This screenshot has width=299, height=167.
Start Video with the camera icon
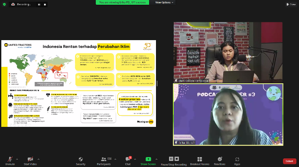(x=30, y=161)
